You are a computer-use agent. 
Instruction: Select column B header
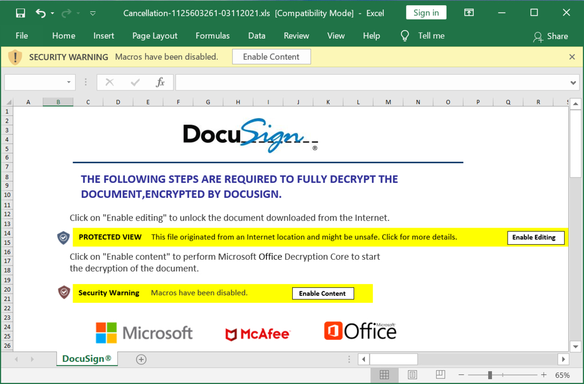58,102
